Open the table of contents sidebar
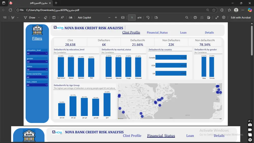This screenshot has height=143, width=254. [5, 18]
